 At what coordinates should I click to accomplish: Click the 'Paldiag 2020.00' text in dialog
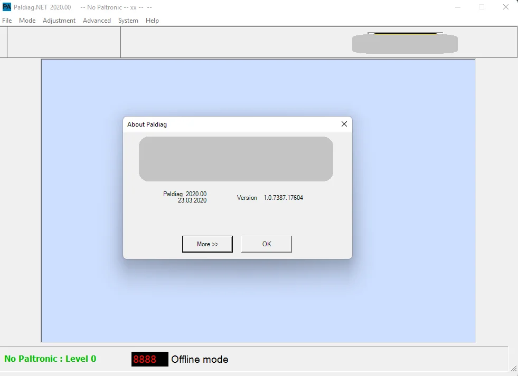pyautogui.click(x=185, y=194)
